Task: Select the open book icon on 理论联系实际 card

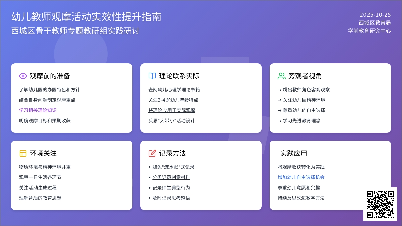Action: coord(152,76)
